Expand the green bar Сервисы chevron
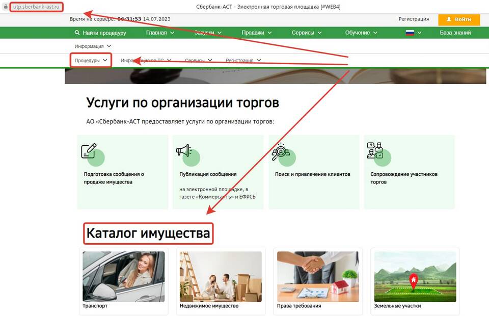 tap(320, 33)
